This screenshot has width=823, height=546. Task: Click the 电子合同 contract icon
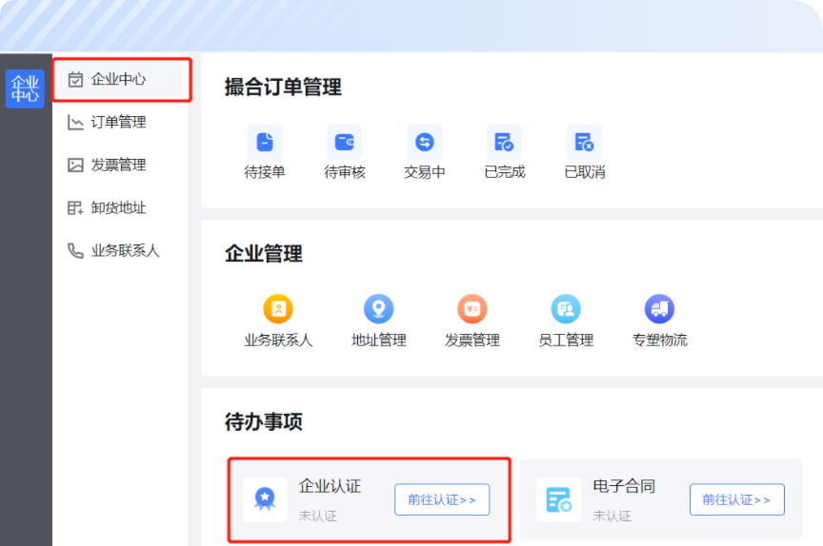coord(559,499)
